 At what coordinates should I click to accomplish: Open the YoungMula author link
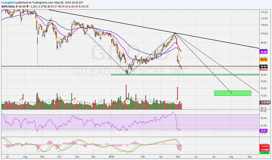(x=8, y=2)
